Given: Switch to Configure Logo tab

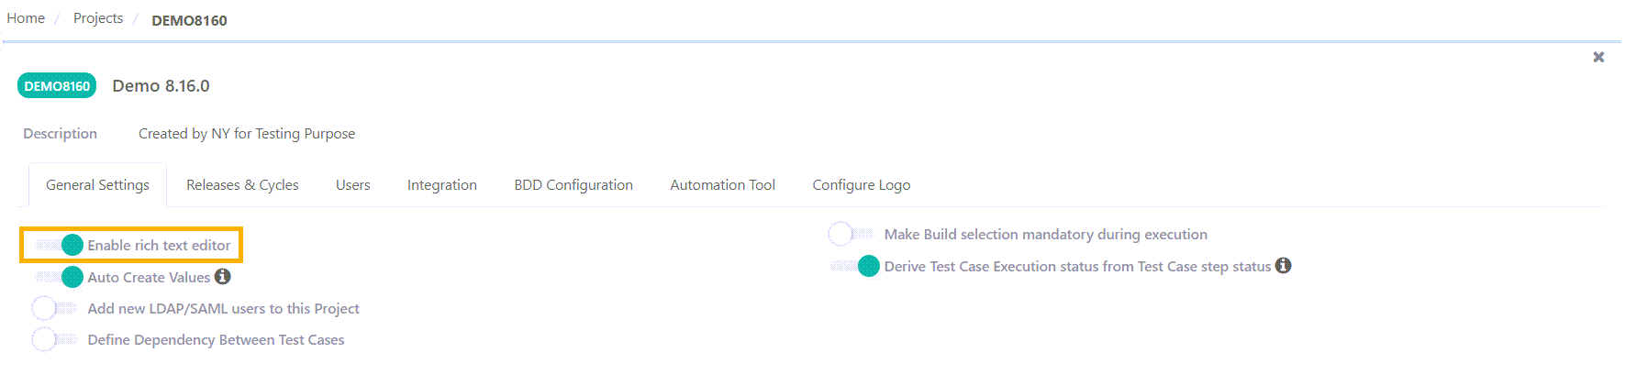Looking at the screenshot, I should pos(861,185).
